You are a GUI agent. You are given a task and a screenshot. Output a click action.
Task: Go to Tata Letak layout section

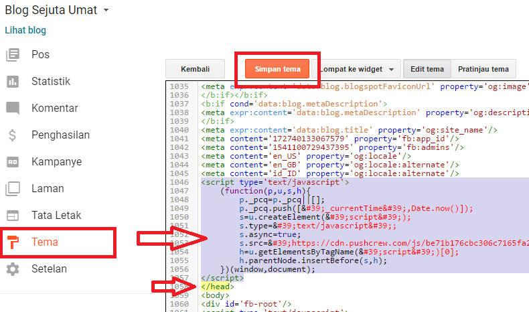pos(56,215)
